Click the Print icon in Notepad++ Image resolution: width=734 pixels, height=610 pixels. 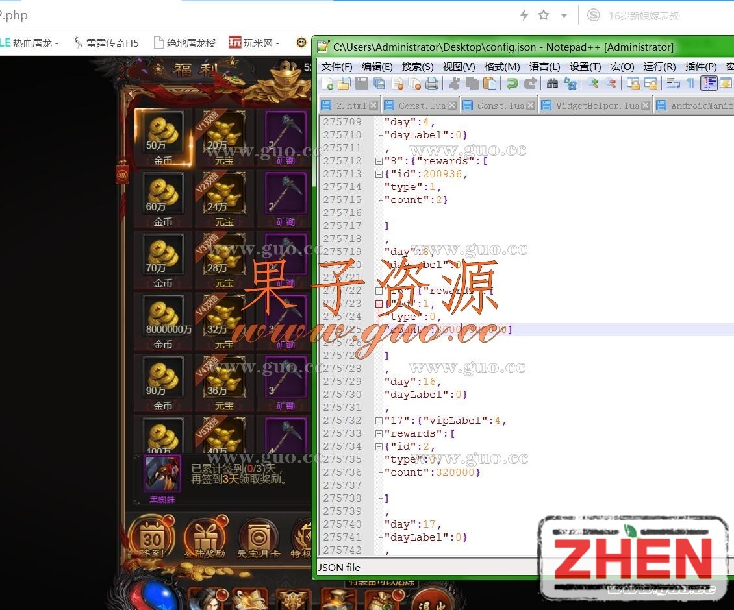coord(432,84)
